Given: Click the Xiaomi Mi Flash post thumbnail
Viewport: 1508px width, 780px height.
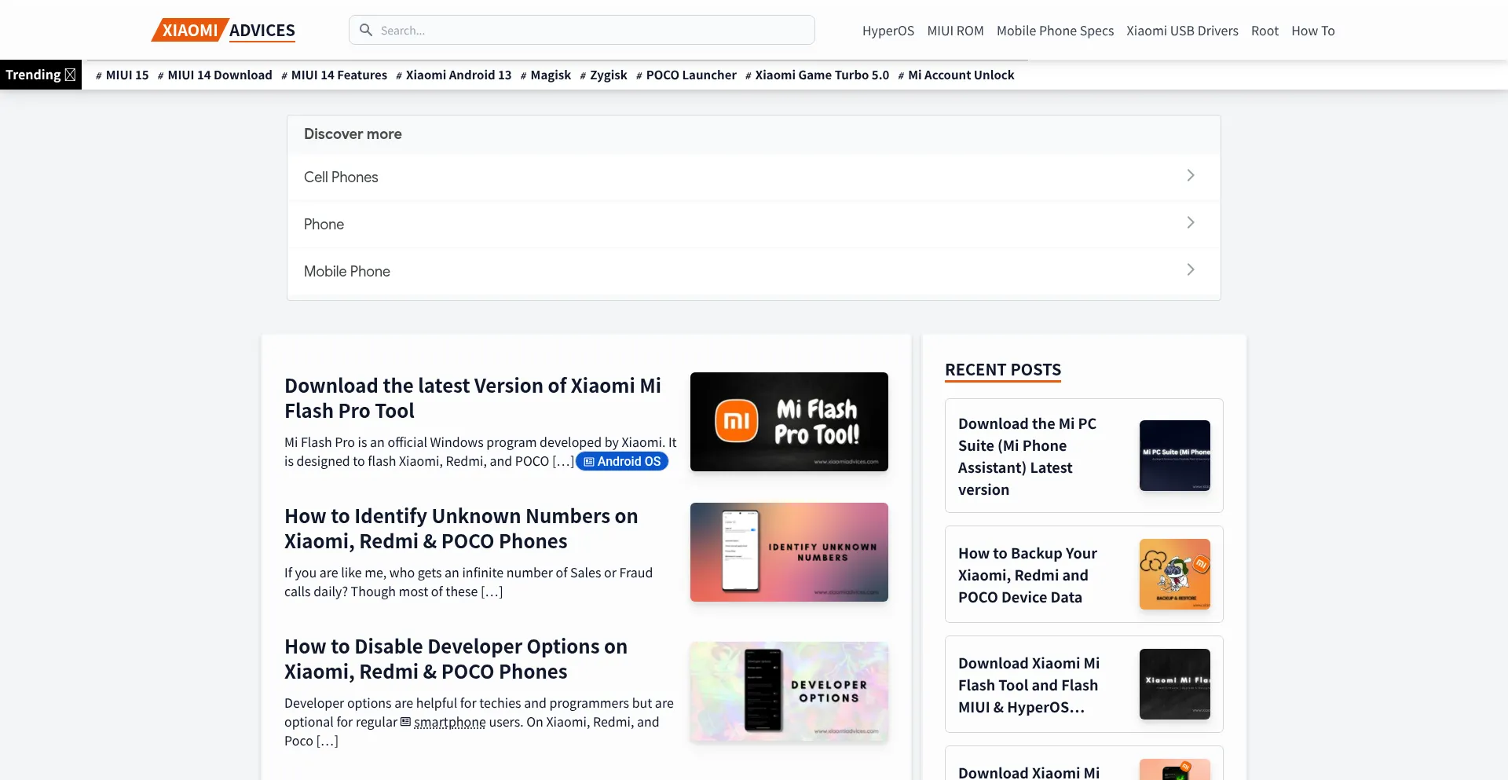Looking at the screenshot, I should (x=1175, y=684).
